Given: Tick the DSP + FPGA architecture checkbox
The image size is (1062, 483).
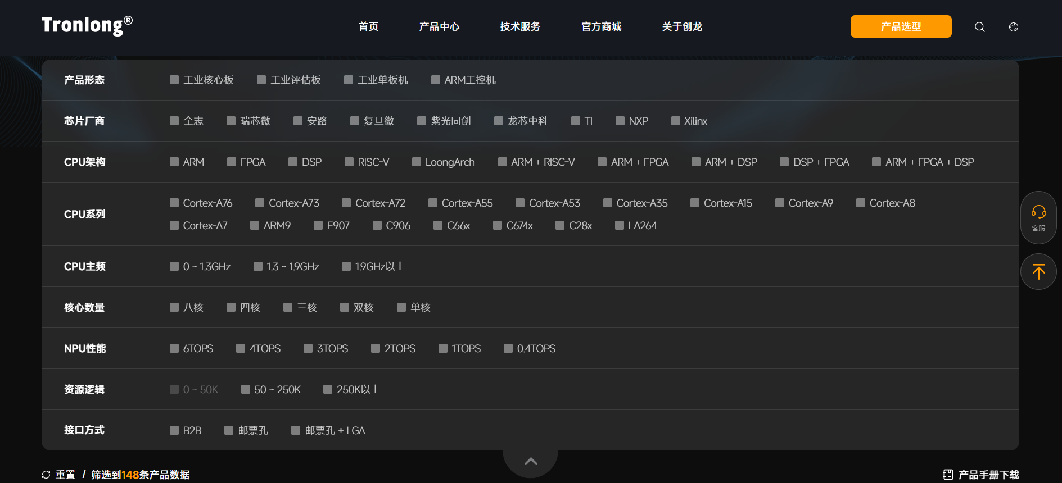Looking at the screenshot, I should click(x=784, y=162).
